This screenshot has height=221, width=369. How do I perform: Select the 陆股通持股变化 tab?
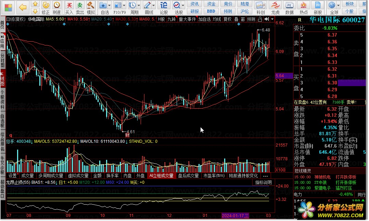click(x=243, y=176)
